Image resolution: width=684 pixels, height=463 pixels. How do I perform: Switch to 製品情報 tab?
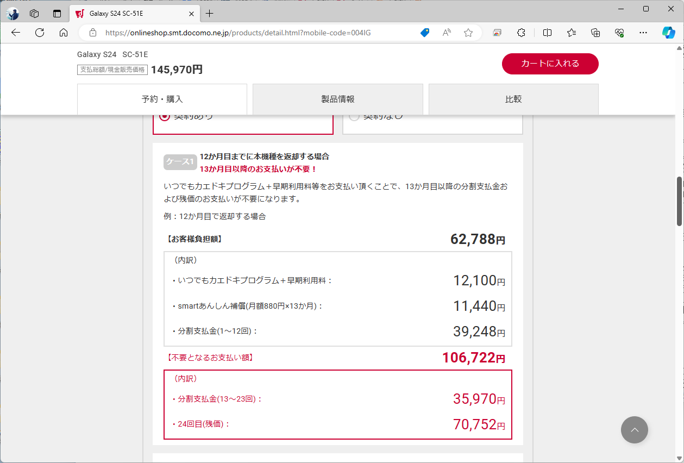point(338,99)
